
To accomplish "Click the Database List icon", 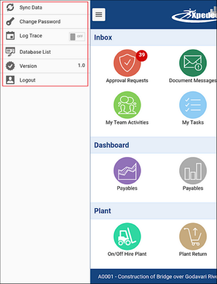I will [10, 52].
